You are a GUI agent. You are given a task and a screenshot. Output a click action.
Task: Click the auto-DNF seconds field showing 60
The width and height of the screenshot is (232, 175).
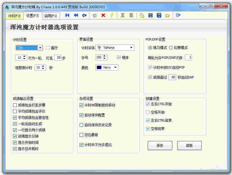point(172,77)
